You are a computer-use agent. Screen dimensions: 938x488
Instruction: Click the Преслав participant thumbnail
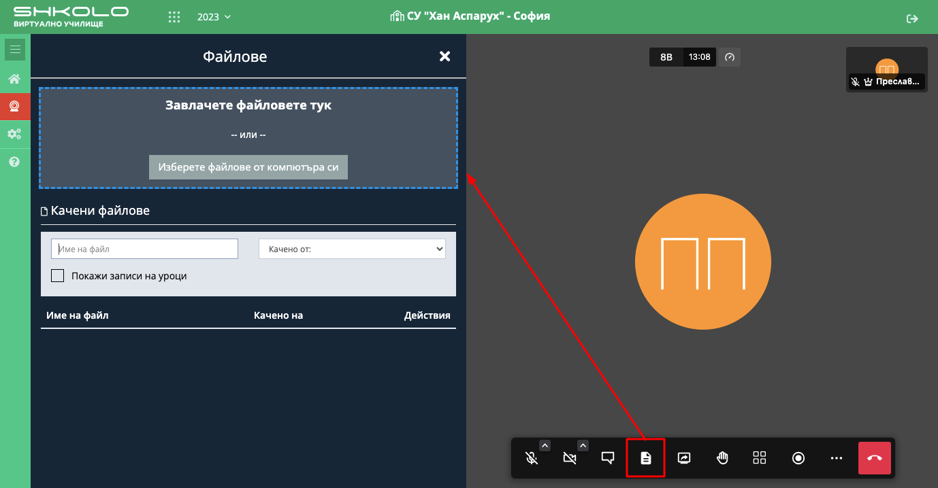tap(886, 69)
